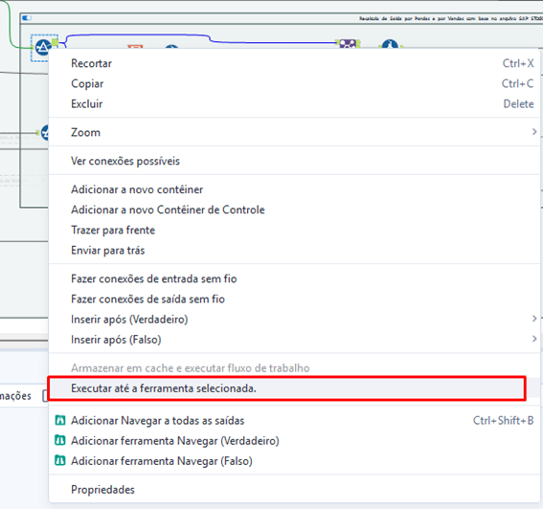The width and height of the screenshot is (543, 509).
Task: Click the container title text in header
Action: [450, 18]
